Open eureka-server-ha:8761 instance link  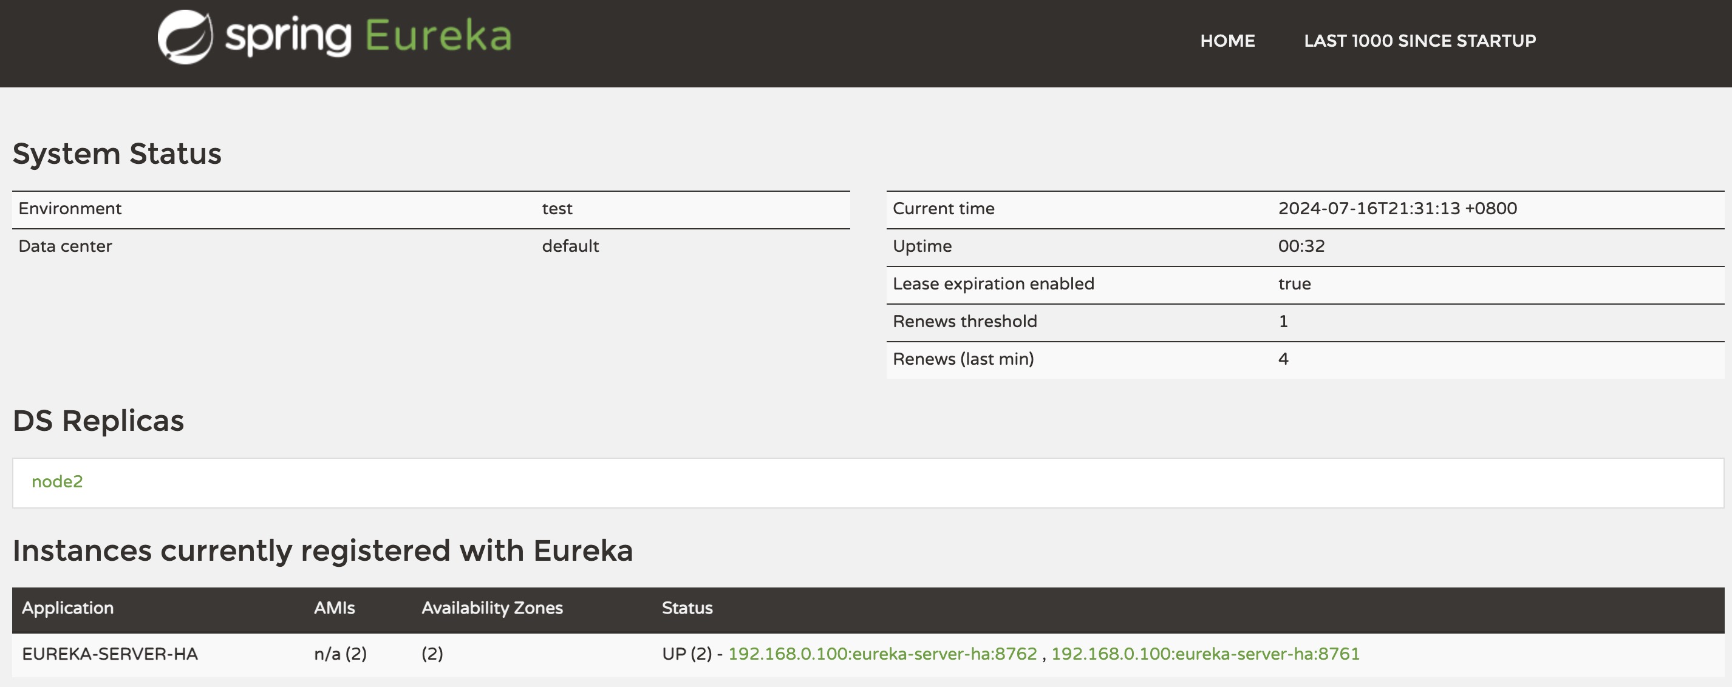tap(1205, 654)
